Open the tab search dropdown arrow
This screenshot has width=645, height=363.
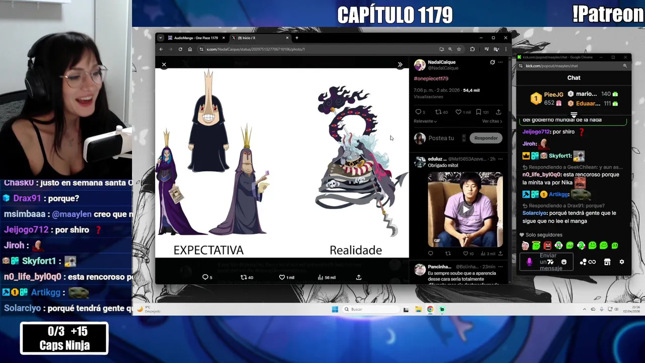pos(161,38)
